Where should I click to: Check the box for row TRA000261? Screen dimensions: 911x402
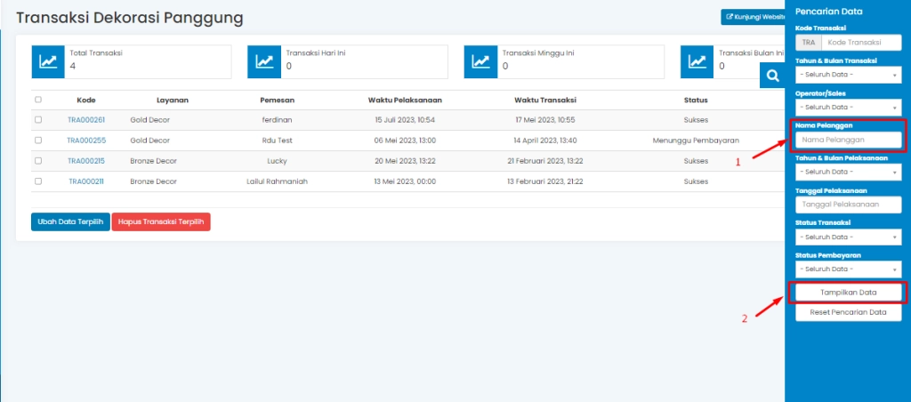pyautogui.click(x=38, y=119)
